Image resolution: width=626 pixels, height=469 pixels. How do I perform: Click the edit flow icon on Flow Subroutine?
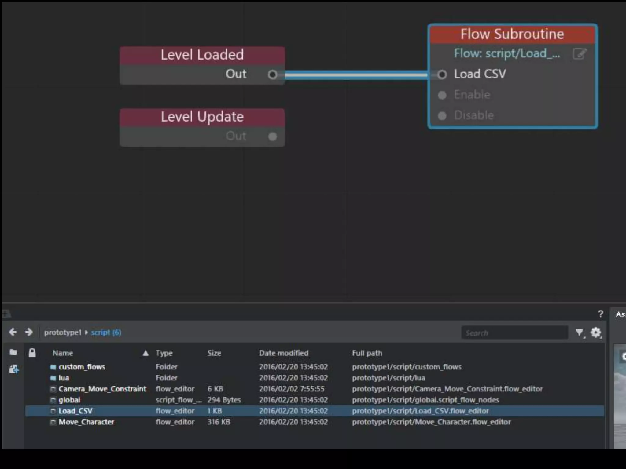tap(579, 54)
